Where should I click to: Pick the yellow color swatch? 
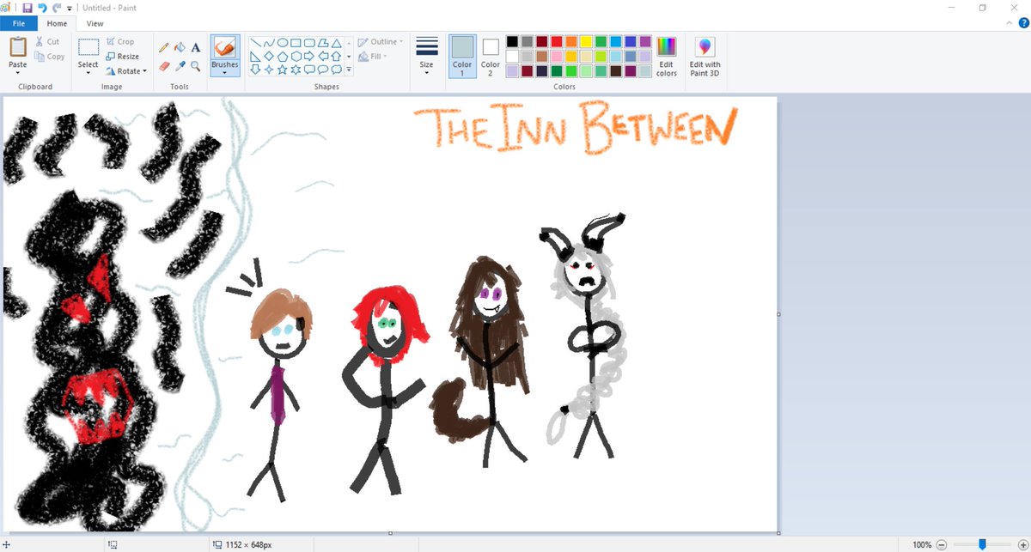pos(586,41)
